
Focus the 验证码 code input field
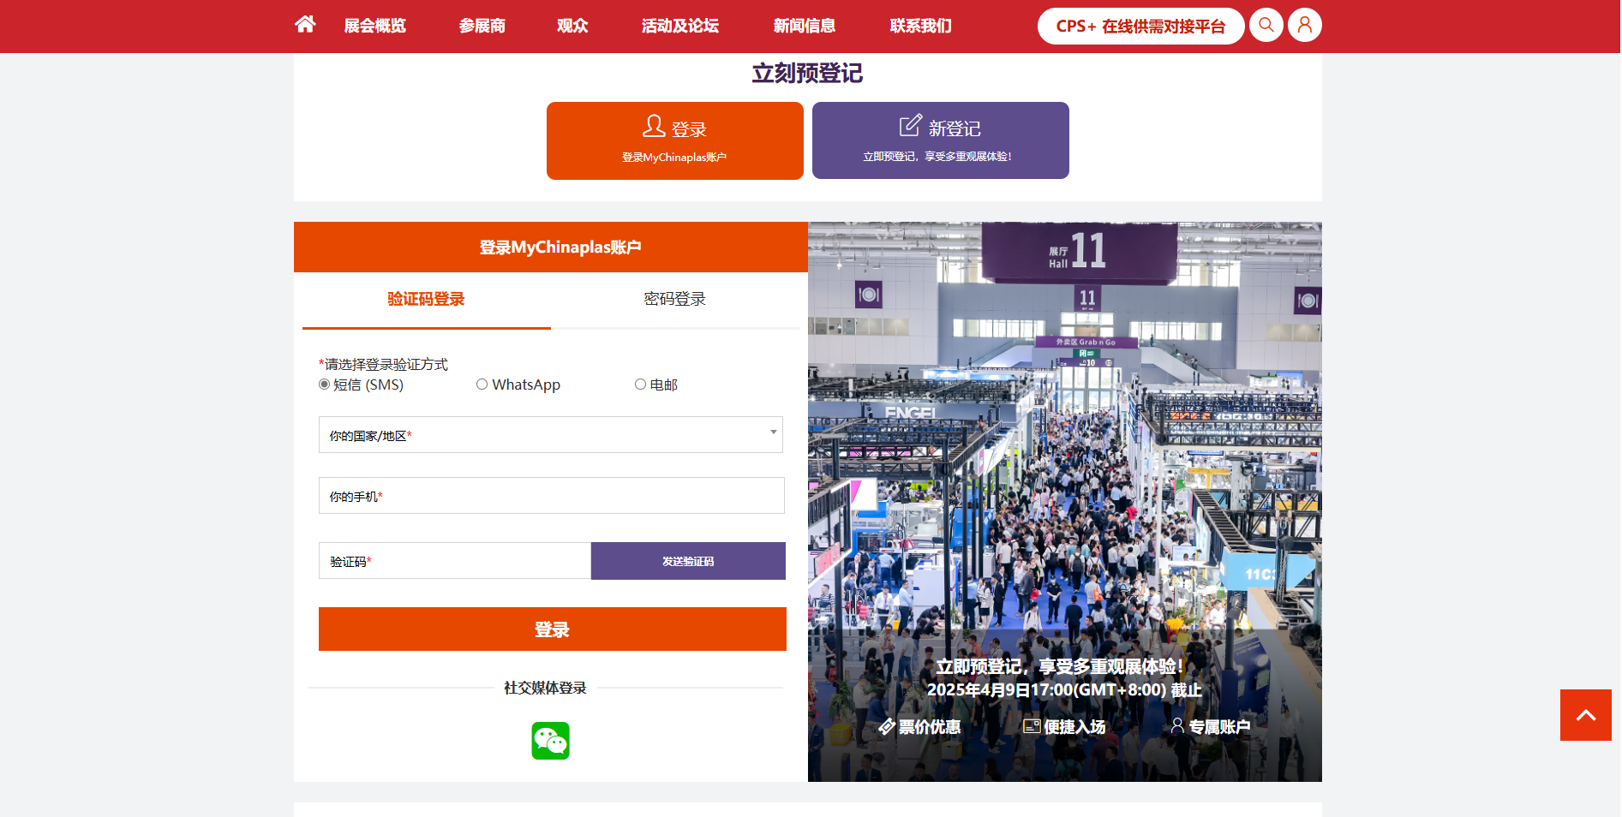tap(455, 561)
